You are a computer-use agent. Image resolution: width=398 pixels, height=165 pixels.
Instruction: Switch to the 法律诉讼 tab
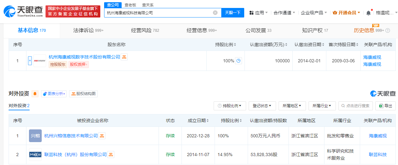point(89,31)
